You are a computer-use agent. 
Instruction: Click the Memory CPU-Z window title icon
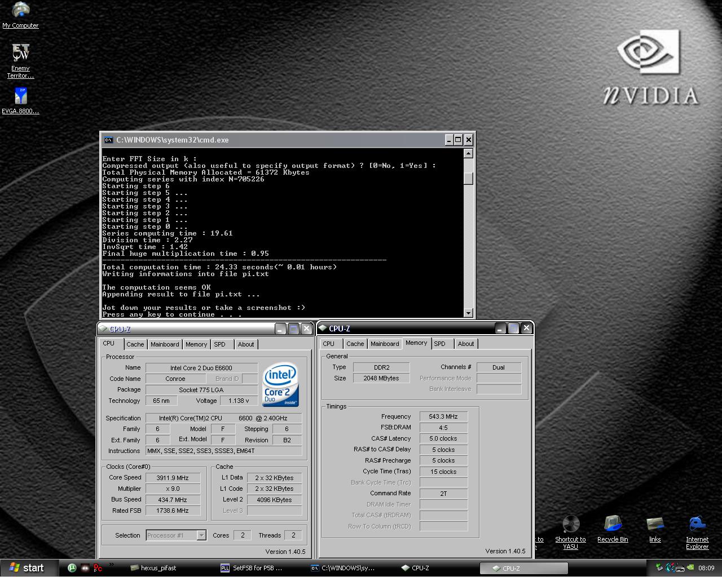(x=323, y=328)
